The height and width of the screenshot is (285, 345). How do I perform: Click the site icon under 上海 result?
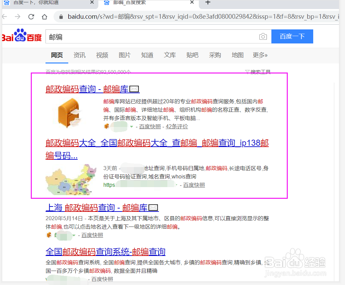49,235
